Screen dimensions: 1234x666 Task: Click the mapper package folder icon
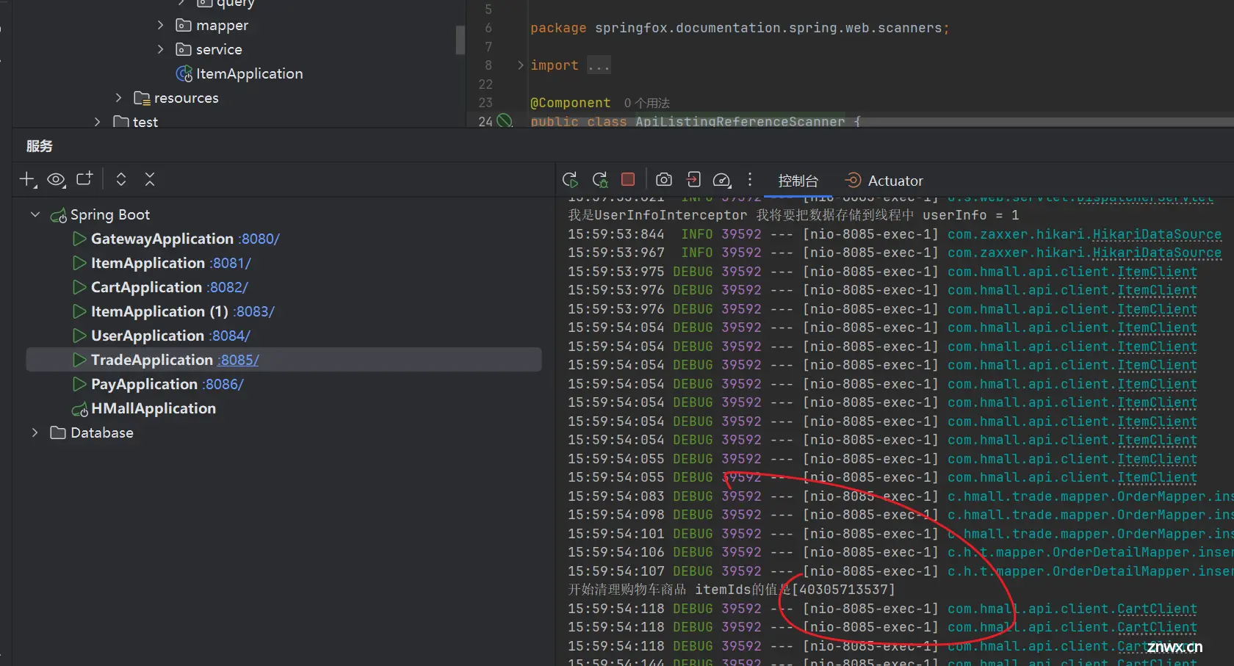point(184,25)
